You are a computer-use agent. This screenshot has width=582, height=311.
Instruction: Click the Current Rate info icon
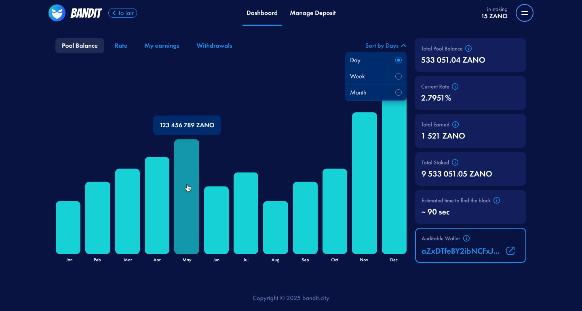pyautogui.click(x=455, y=86)
